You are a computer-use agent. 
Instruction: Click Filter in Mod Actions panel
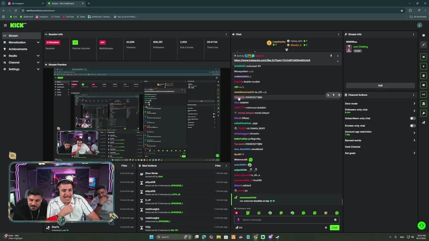pyautogui.click(x=218, y=166)
